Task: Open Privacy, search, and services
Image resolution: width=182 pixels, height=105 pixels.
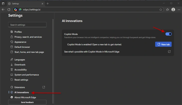Action: point(28,37)
